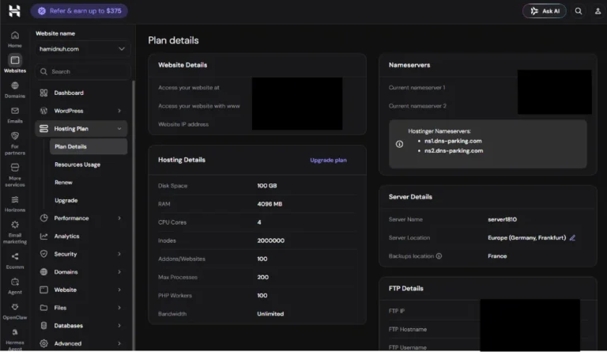This screenshot has width=607, height=352.
Task: Expand the sidebar Domains menu chevron
Action: coord(119,272)
